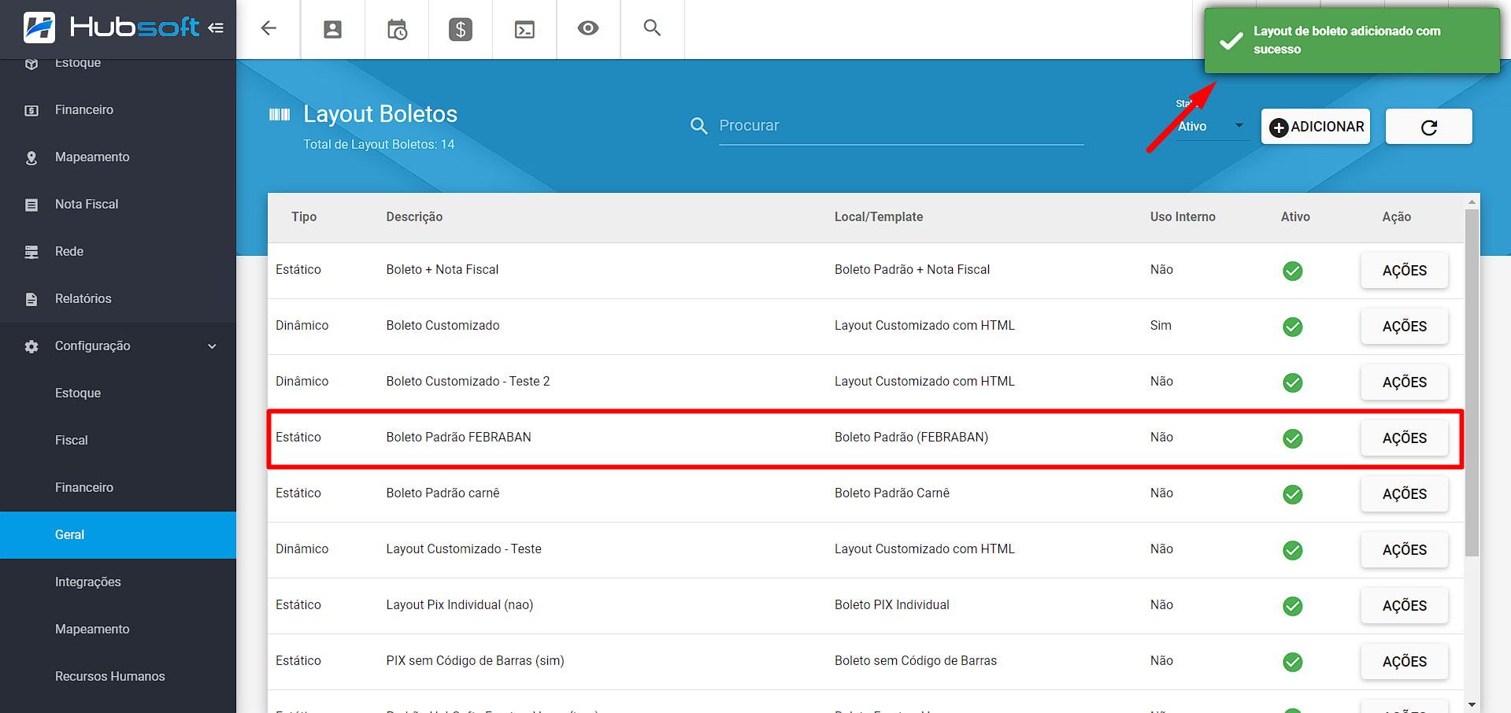This screenshot has width=1511, height=713.
Task: Dismiss the success notification toast
Action: coord(1351,41)
